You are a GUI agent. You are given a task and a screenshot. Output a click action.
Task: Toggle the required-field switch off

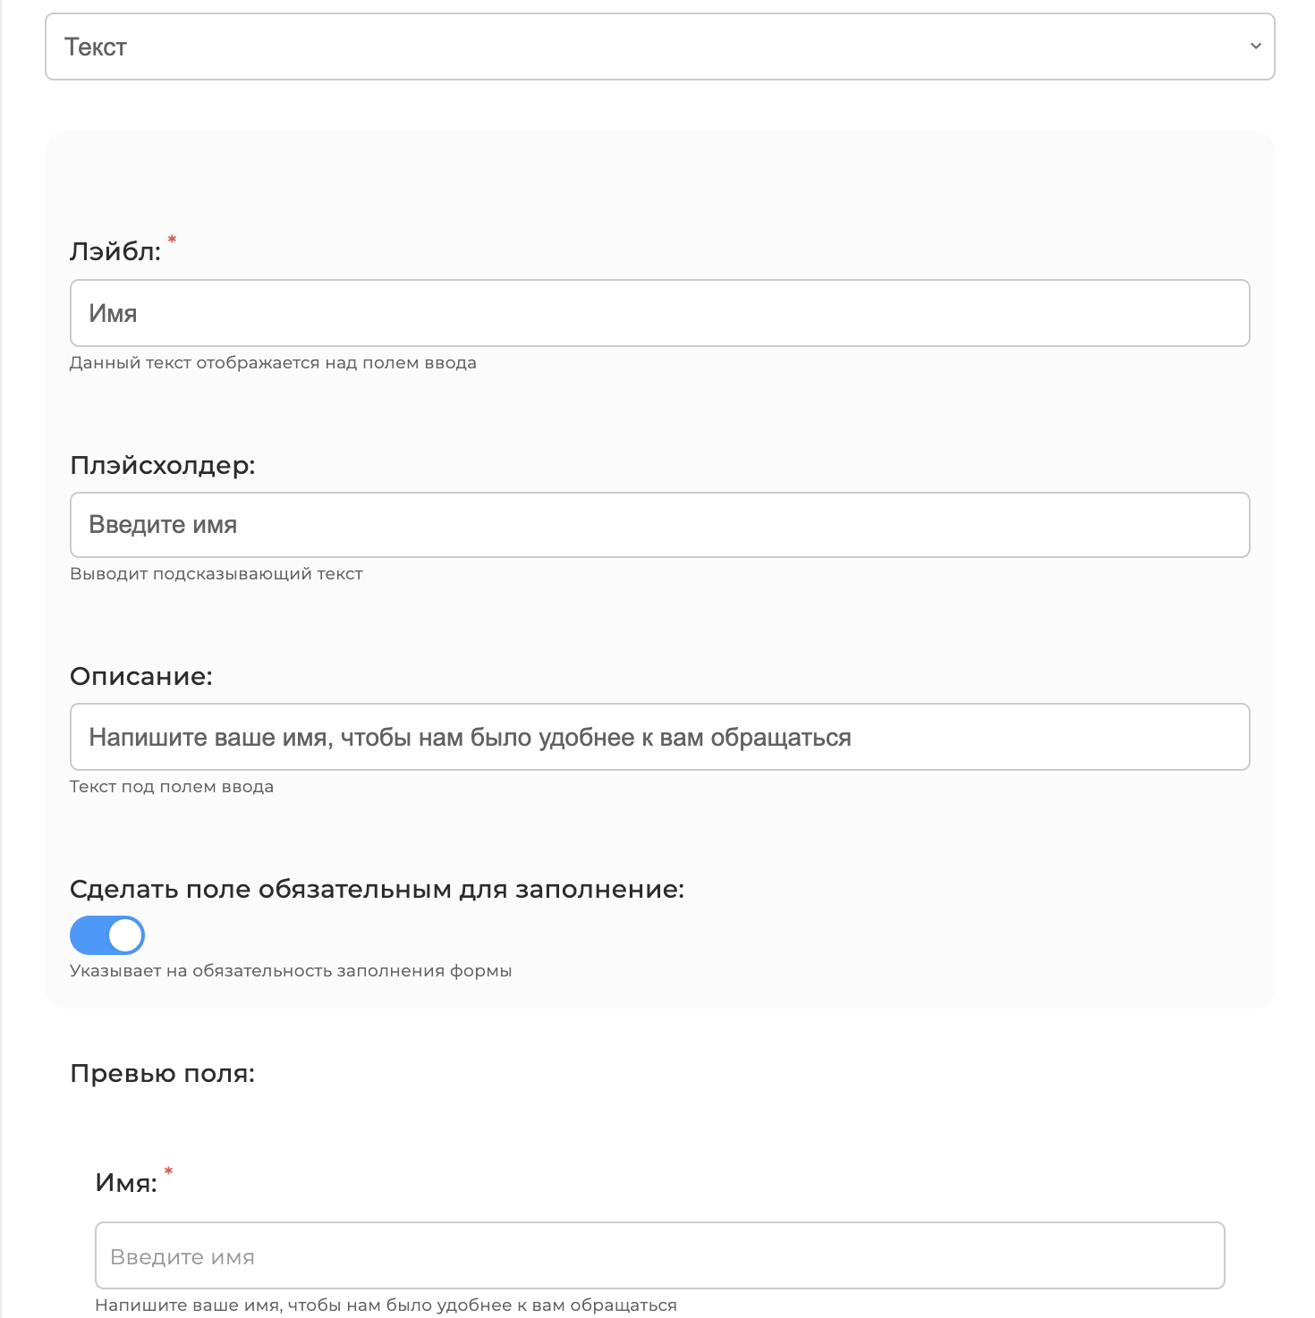(107, 935)
